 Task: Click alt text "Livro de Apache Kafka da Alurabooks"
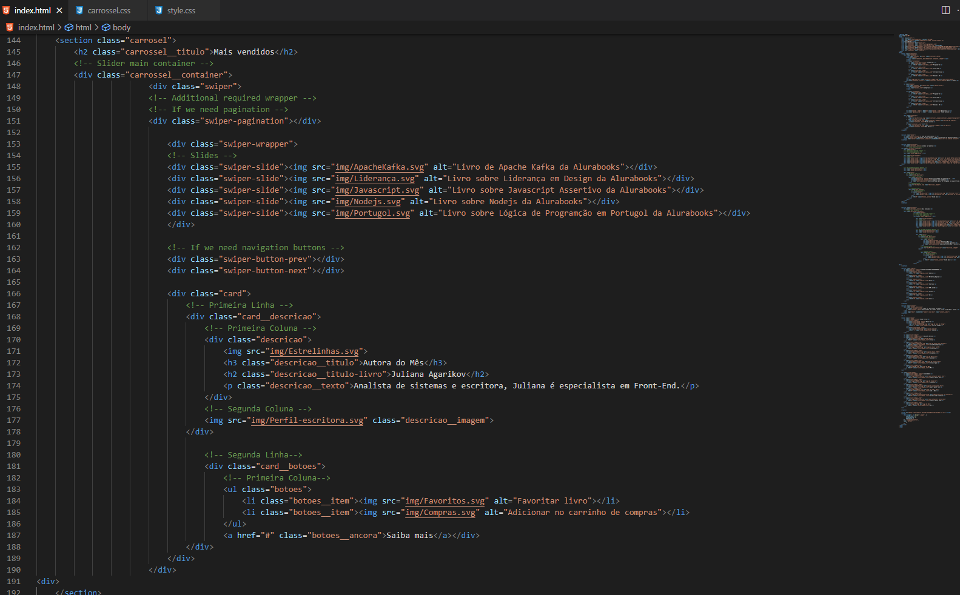click(x=538, y=167)
